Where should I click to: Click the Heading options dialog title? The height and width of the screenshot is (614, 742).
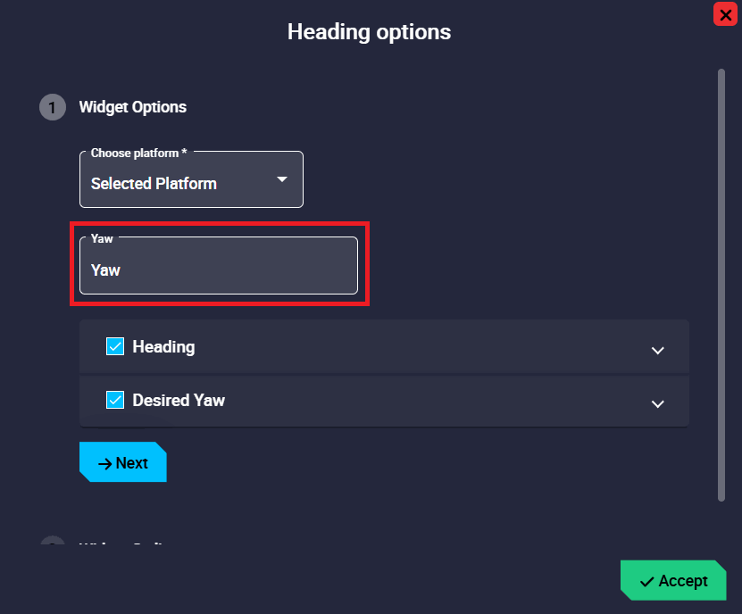pos(369,32)
